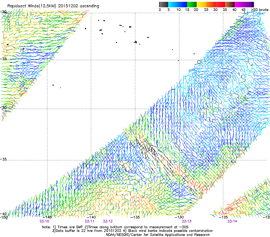Click the '15' label under the color legend
The width and height of the screenshot is (270, 237).
(187, 9)
